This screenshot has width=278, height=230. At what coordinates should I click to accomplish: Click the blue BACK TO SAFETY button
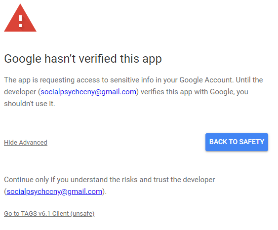(x=237, y=142)
